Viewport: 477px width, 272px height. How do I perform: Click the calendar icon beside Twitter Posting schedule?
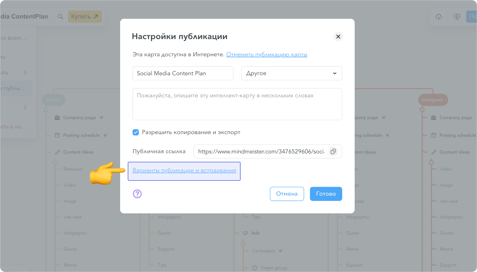click(57, 135)
